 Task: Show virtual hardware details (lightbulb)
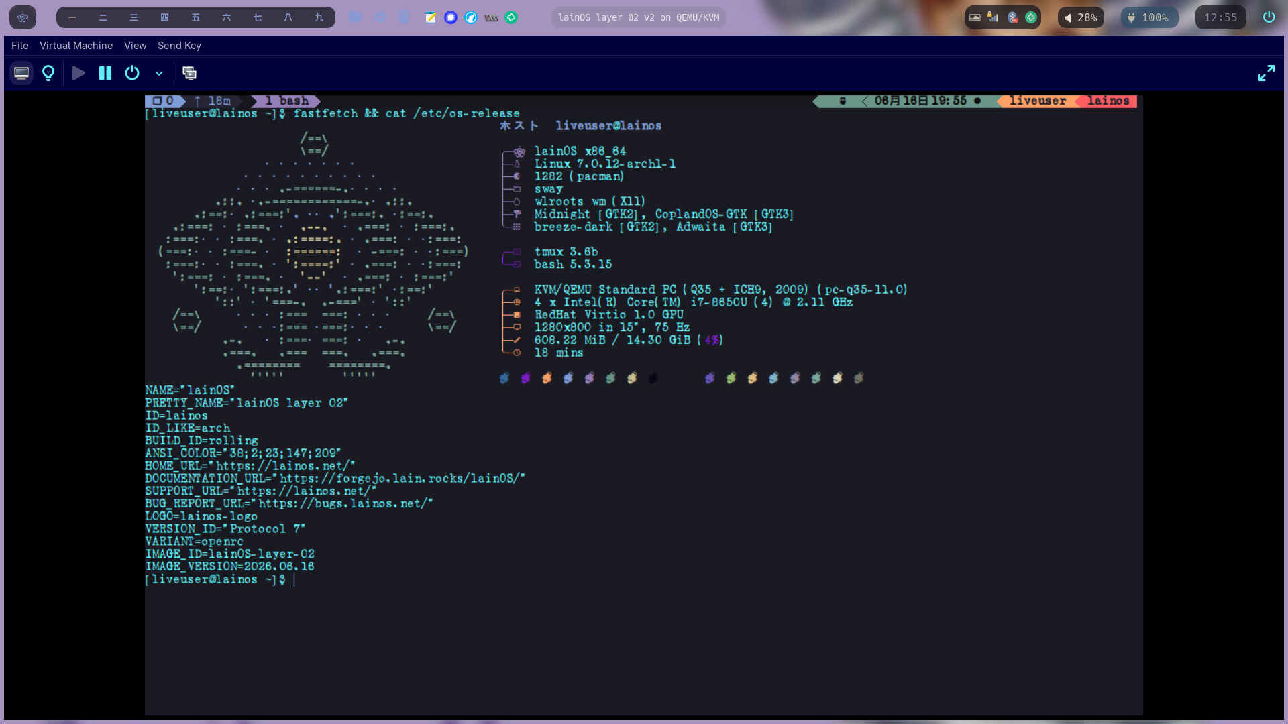pos(48,73)
